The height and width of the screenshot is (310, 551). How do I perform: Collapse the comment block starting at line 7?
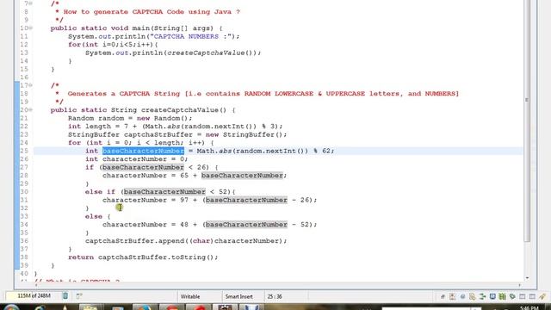[31, 3]
